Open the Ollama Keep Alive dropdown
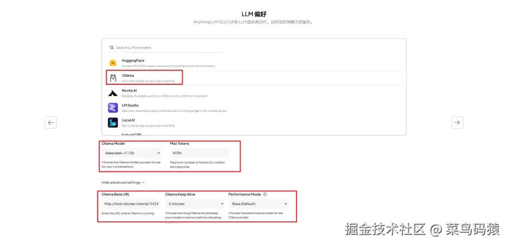The width and height of the screenshot is (508, 245). 195,204
